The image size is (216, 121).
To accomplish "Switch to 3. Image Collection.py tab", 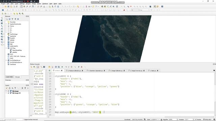I will [116, 71].
